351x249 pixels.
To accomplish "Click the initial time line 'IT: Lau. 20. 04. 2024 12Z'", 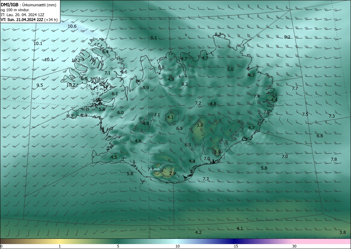I will click(22, 15).
